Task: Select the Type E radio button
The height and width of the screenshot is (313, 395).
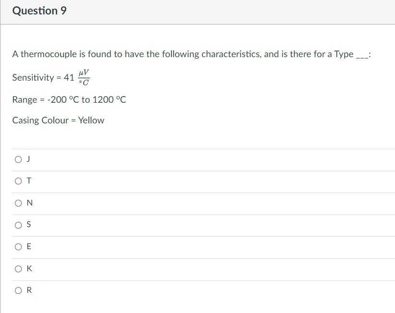Action: point(18,247)
